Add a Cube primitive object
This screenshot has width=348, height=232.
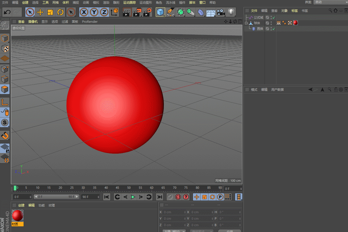pos(160,12)
